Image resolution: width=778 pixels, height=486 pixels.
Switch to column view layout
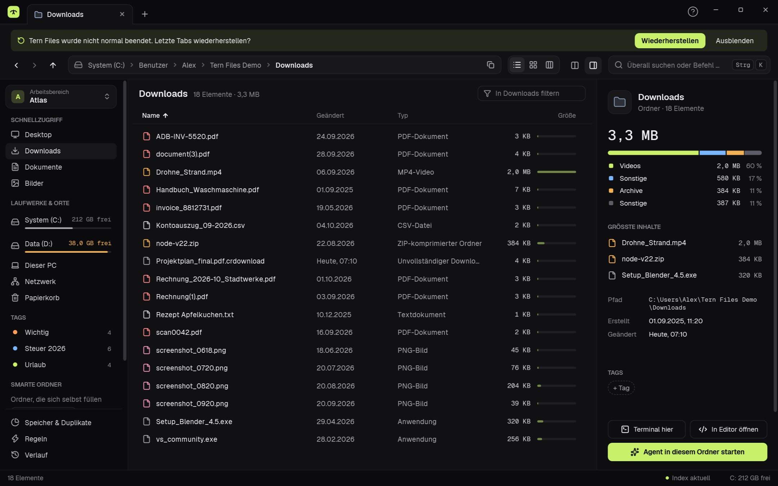(549, 65)
